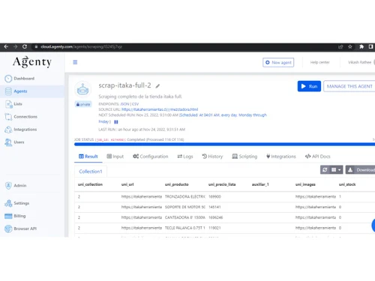This screenshot has width=375, height=281.
Task: Click the agent robot avatar icon
Action: 82,89
